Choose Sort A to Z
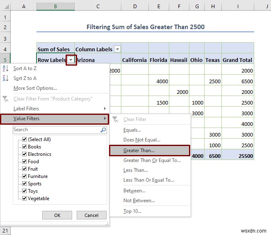 55,68
